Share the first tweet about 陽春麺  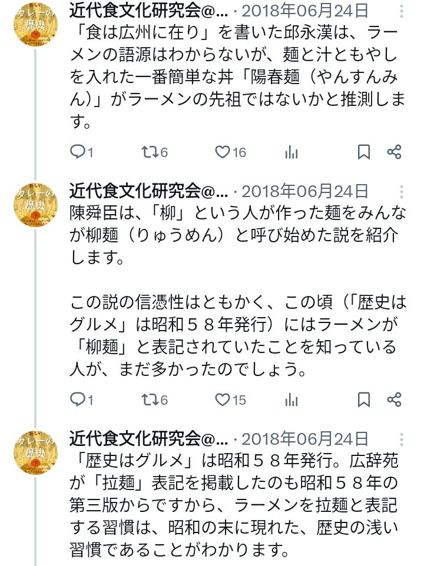coord(394,152)
